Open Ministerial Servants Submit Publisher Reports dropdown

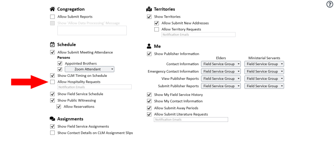pyautogui.click(x=264, y=86)
